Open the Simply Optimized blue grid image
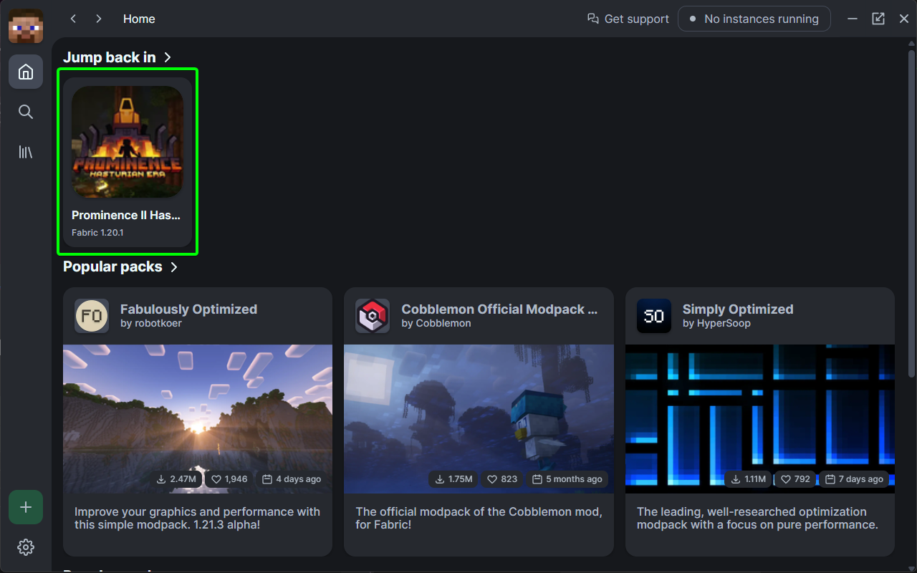The image size is (917, 573). [760, 419]
